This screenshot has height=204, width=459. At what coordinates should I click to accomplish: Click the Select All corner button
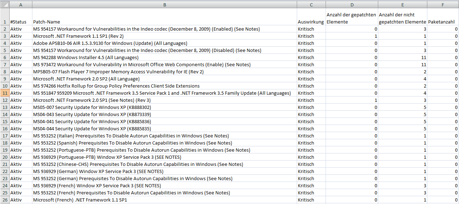tap(5, 5)
